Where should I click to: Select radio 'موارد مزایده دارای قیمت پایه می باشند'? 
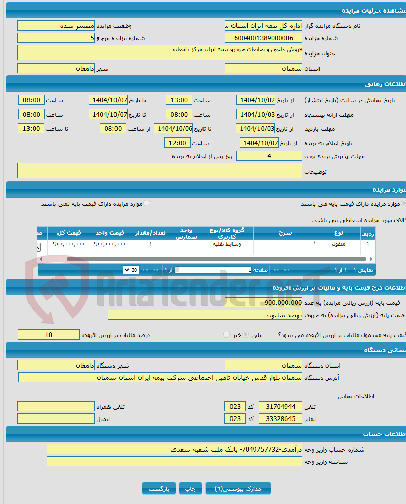point(404,203)
